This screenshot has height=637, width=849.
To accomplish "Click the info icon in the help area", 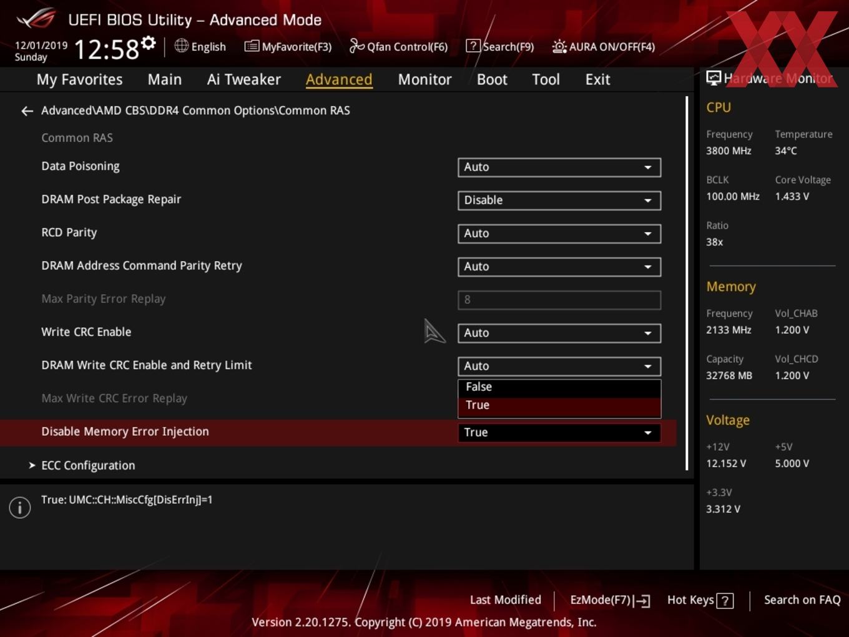I will (20, 507).
